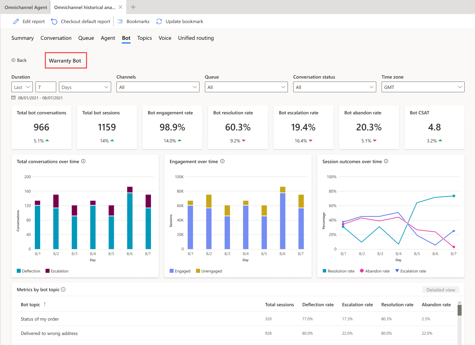Open the Duration Last dropdown
The image size is (475, 345).
click(x=22, y=87)
